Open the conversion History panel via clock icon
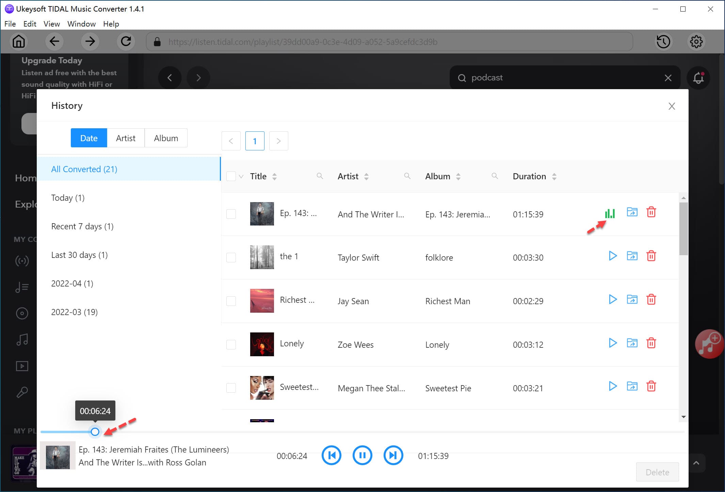Screen dimensions: 725x492 (663, 42)
